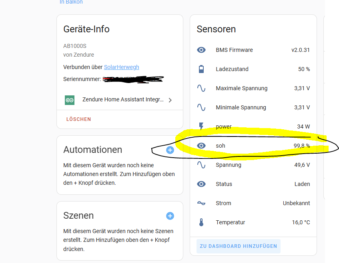
Task: Click the Laden status value
Action: pos(302,184)
